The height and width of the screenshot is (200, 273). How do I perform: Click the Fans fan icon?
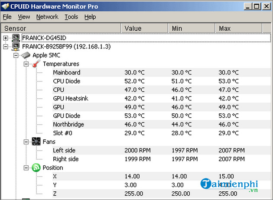pyautogui.click(x=36, y=142)
